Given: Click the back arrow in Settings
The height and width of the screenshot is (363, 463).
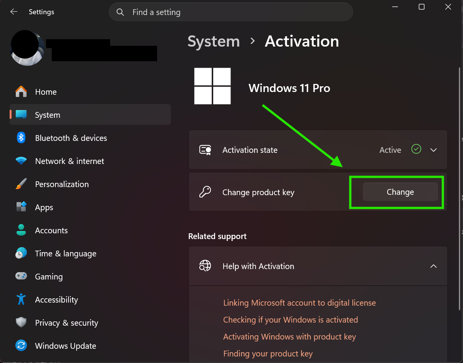Looking at the screenshot, I should pyautogui.click(x=14, y=12).
